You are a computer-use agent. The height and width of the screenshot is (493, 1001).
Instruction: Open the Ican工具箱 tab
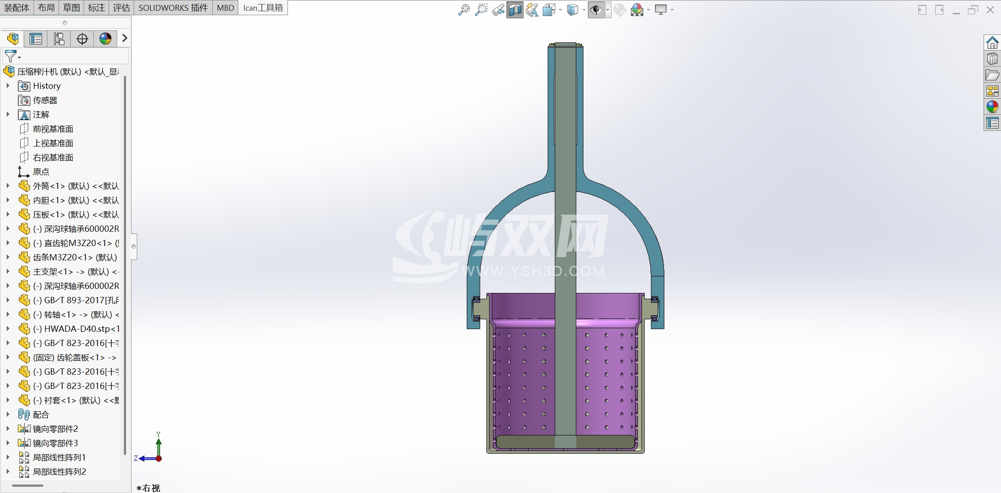click(x=263, y=8)
